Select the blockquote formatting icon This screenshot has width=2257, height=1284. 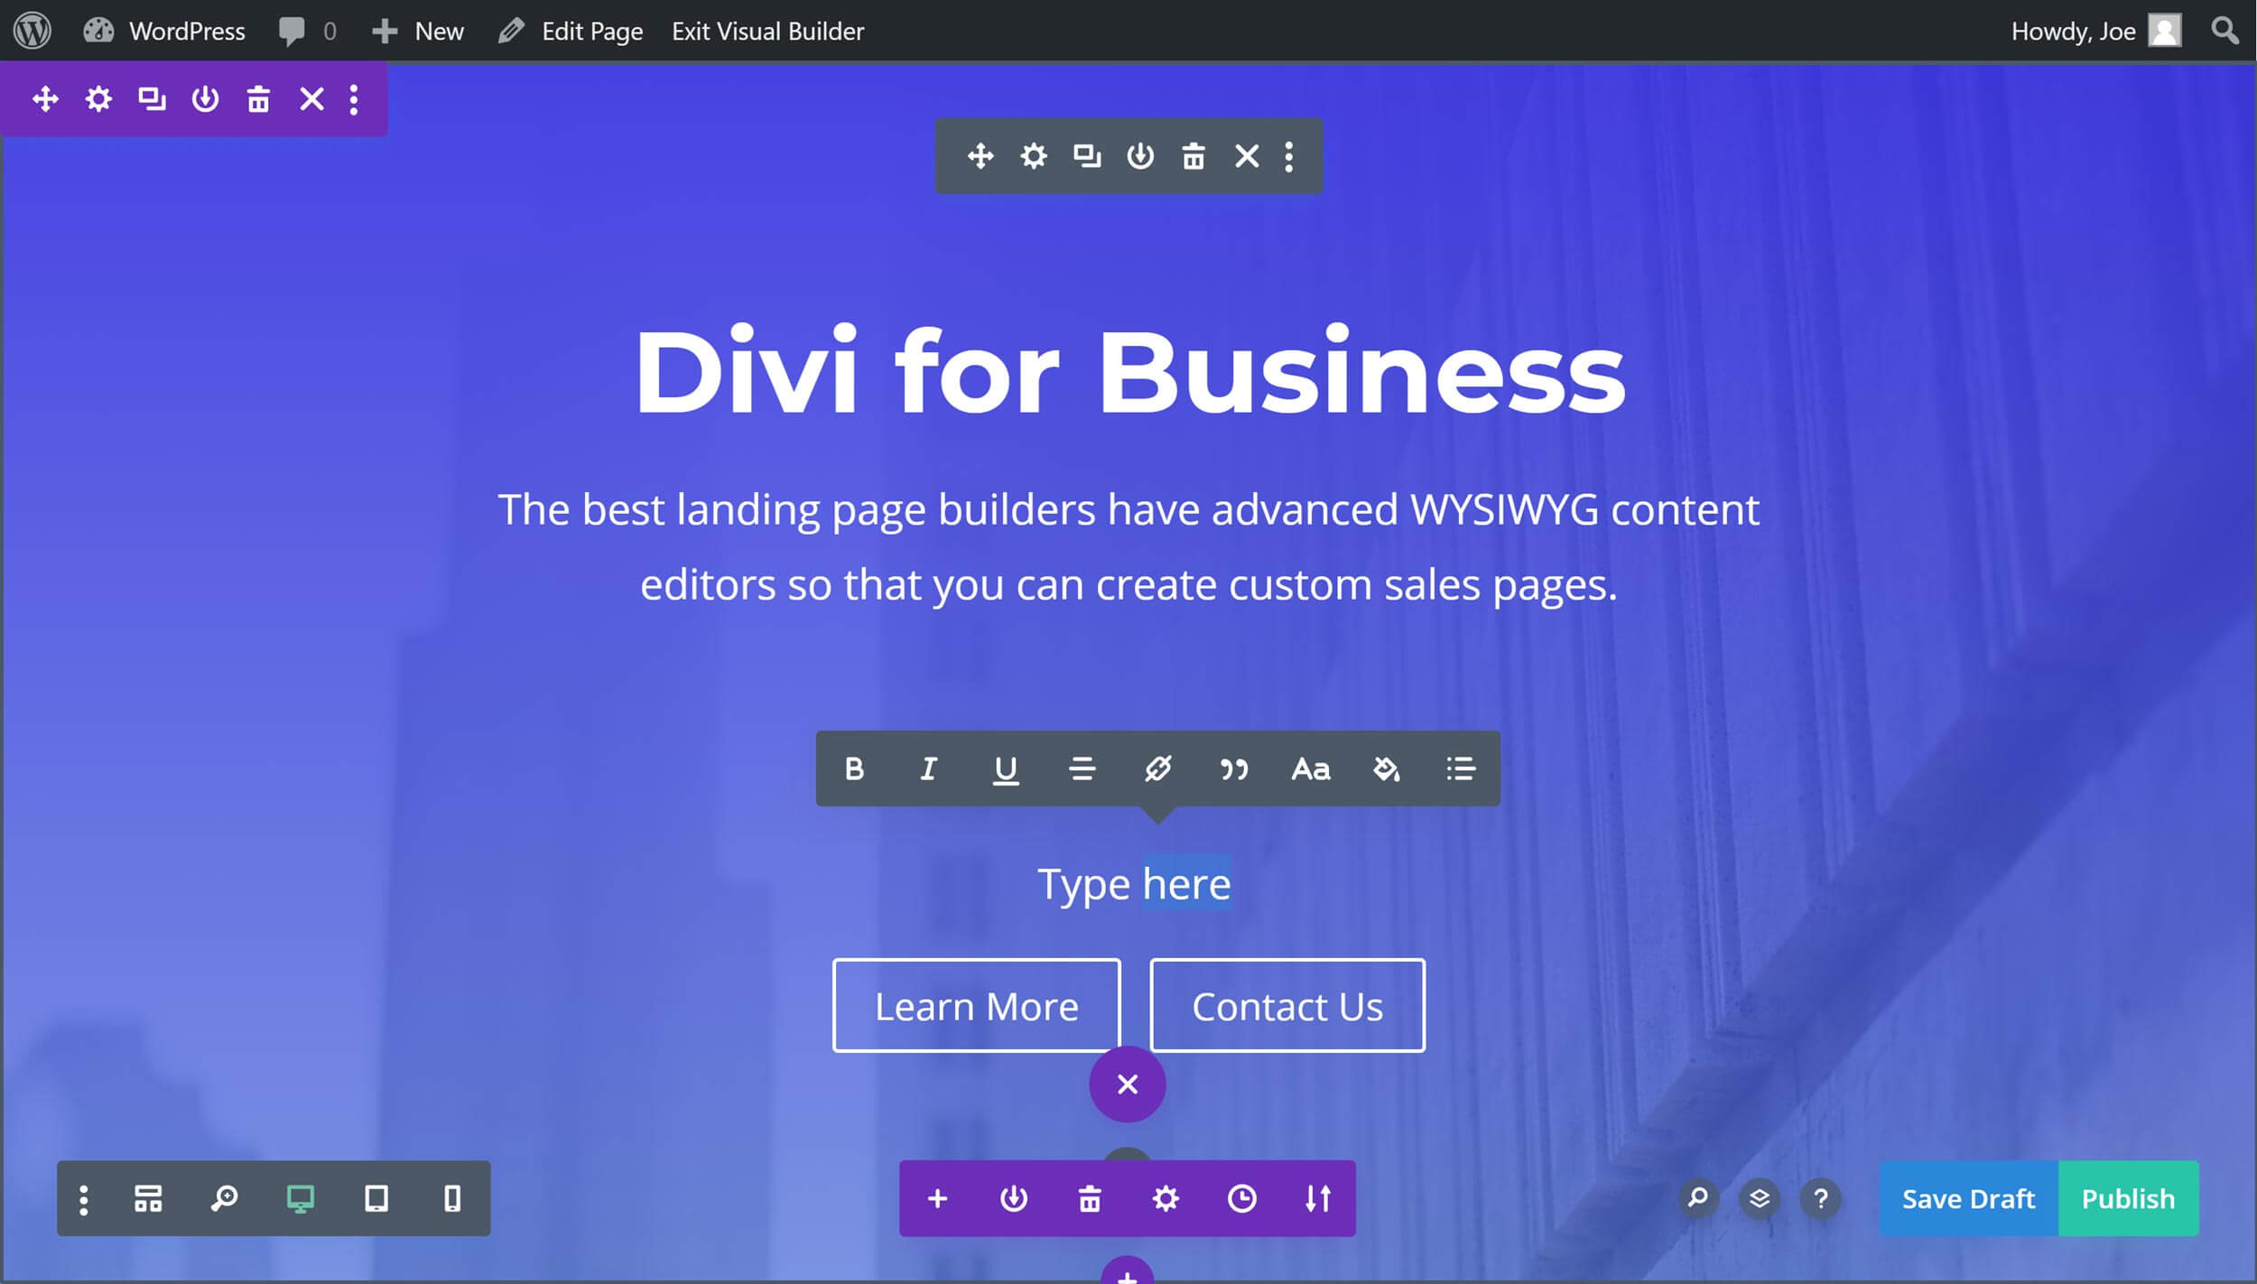pos(1234,769)
